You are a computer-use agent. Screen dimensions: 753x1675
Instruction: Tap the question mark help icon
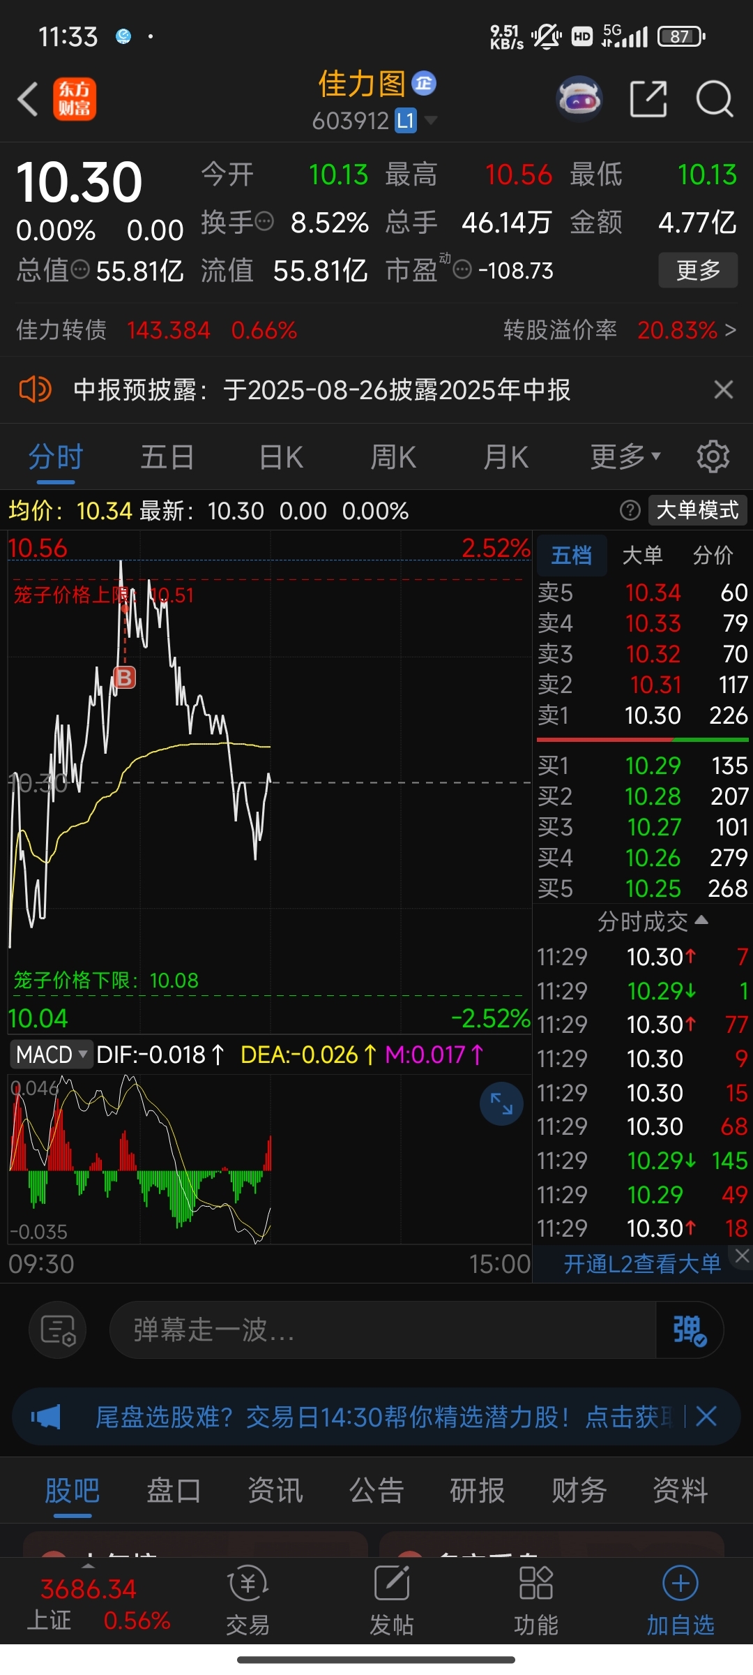pos(630,511)
